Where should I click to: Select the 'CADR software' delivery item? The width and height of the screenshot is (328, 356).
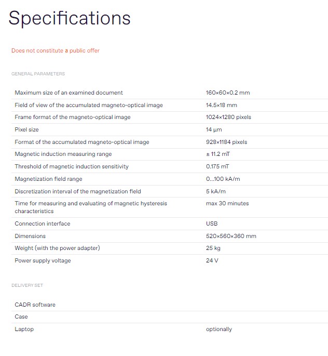pyautogui.click(x=35, y=305)
